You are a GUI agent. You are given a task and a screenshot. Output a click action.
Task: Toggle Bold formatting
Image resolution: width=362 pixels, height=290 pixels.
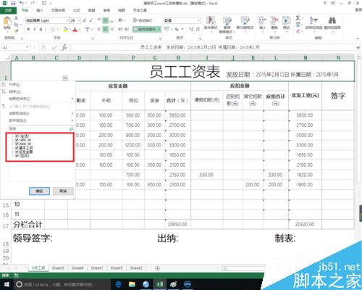coord(28,29)
